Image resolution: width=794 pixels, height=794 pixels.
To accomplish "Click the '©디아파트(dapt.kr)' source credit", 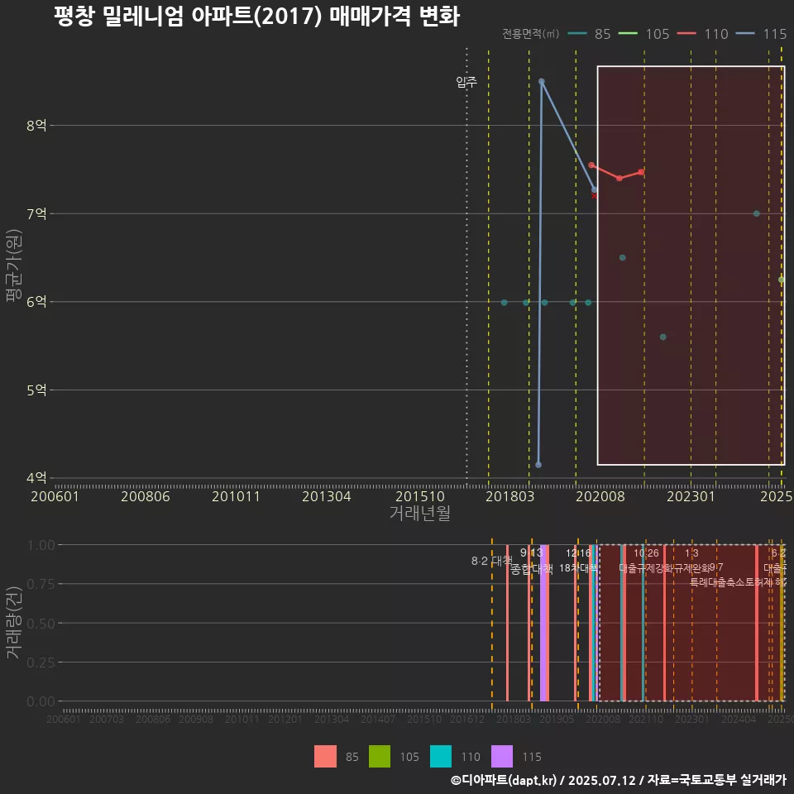I will click(x=504, y=780).
